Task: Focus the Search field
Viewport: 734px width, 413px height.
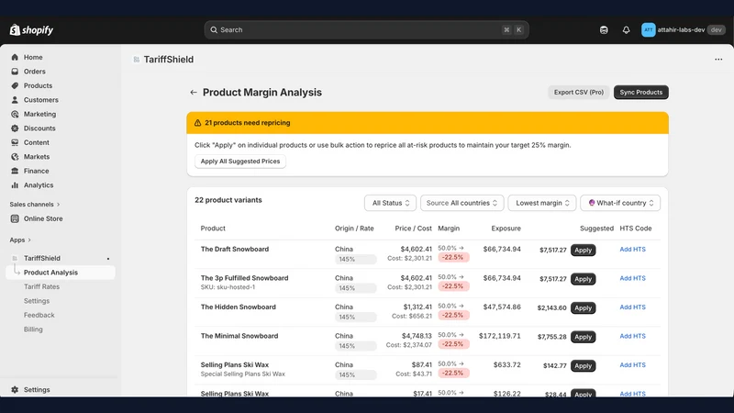Action: point(366,30)
